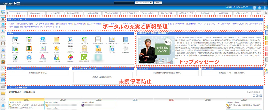Jump schedule back one week
The image size is (268, 110).
pyautogui.click(x=246, y=92)
